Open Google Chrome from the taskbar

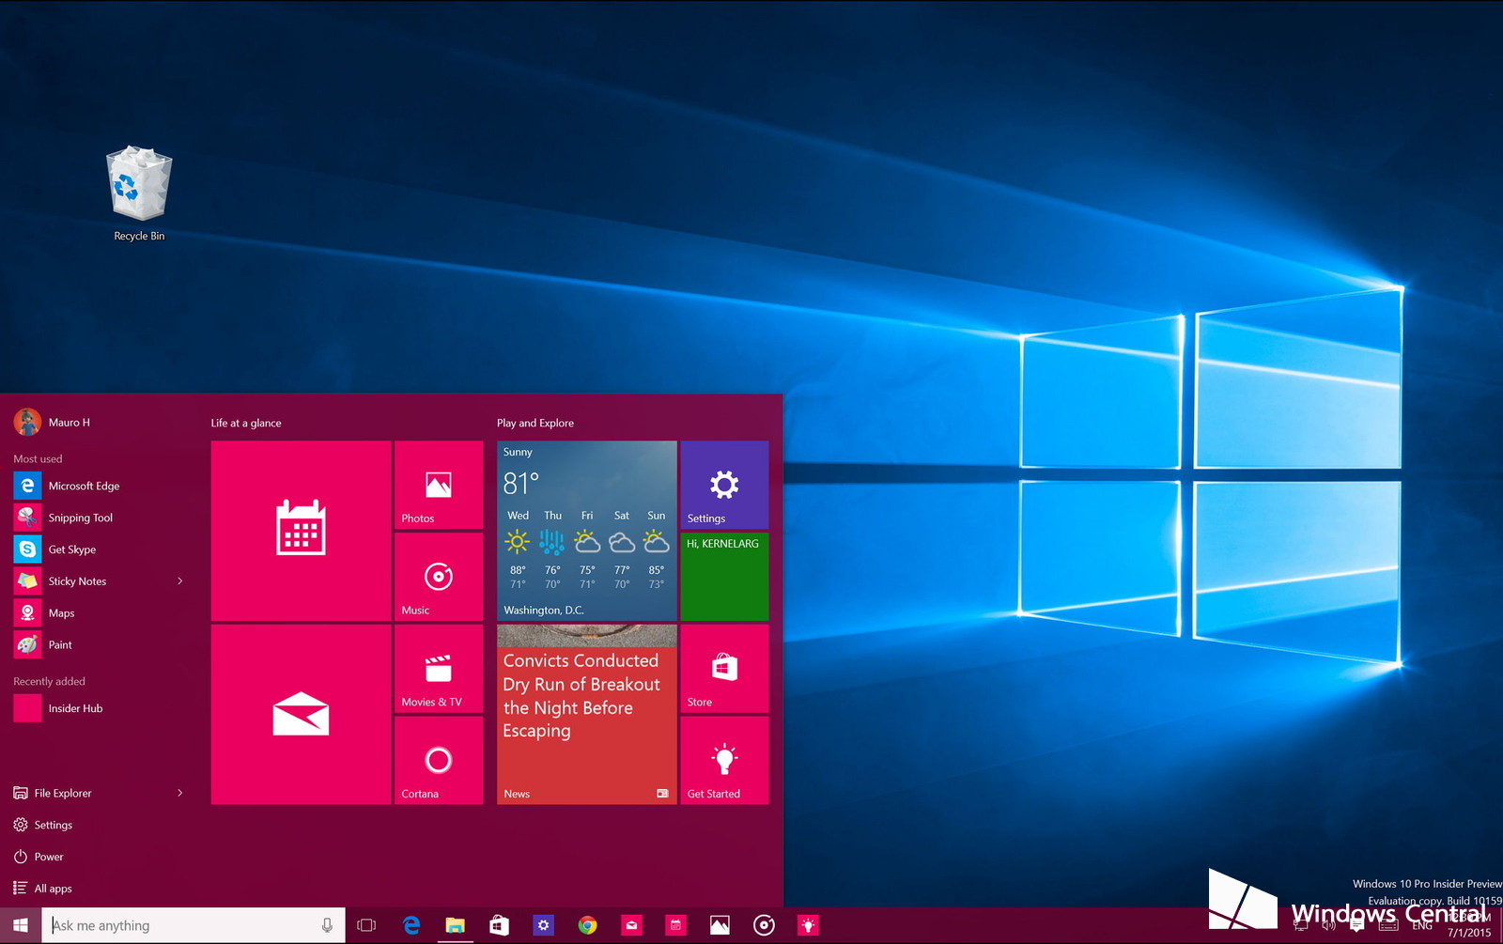[587, 925]
